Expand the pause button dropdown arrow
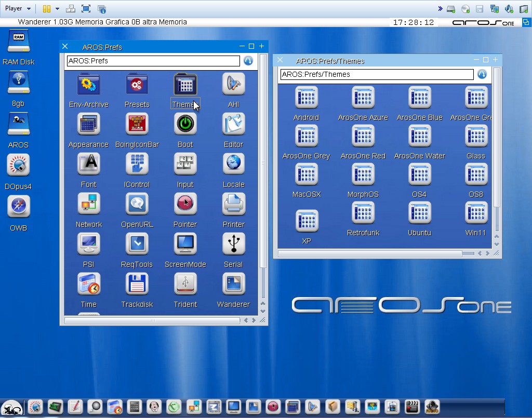The height and width of the screenshot is (418, 532). pos(57,9)
